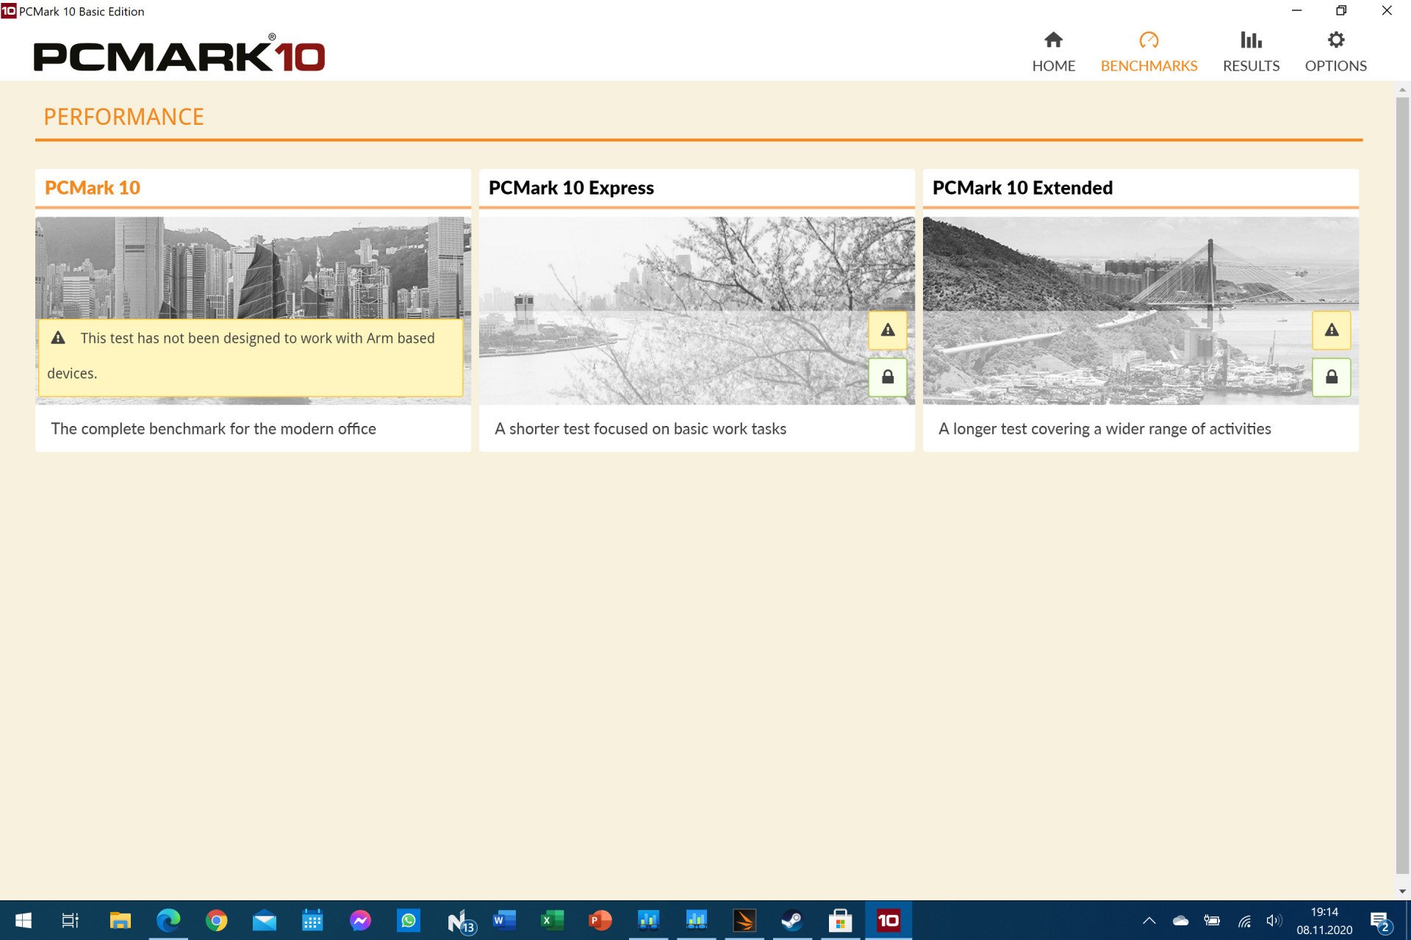Click the PERFORMANCE section heading
Viewport: 1411px width, 940px height.
[123, 117]
